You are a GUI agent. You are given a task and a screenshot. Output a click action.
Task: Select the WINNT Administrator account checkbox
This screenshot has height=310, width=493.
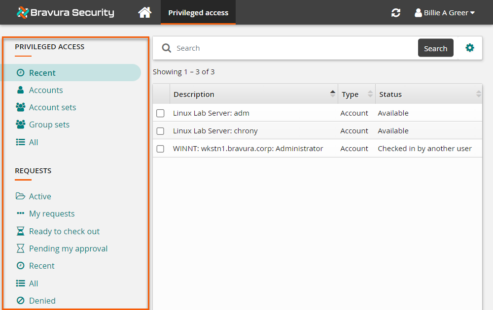click(160, 149)
